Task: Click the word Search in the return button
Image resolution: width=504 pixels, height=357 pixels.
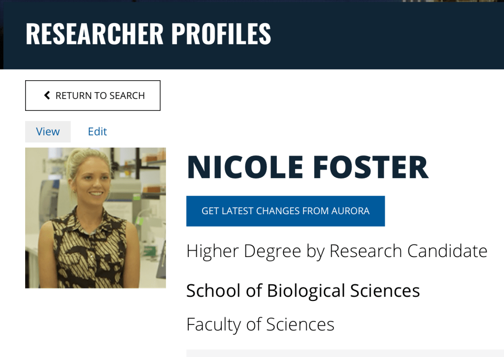Action: click(x=128, y=96)
